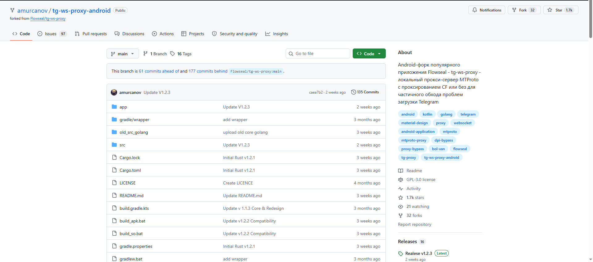Image resolution: width=593 pixels, height=262 pixels.
Task: Switch to the Issues tab
Action: [52, 34]
